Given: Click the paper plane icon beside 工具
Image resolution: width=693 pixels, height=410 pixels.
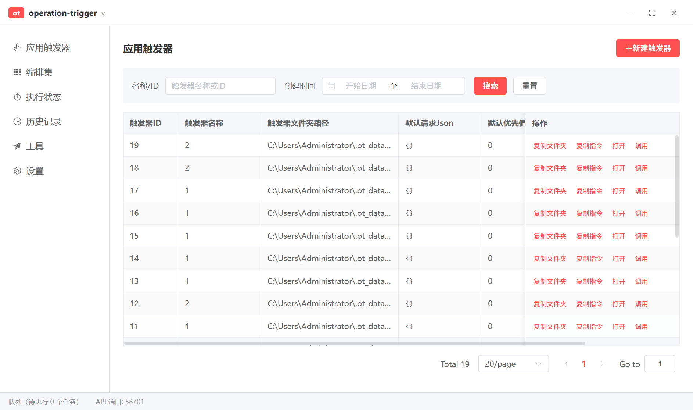Looking at the screenshot, I should point(17,146).
